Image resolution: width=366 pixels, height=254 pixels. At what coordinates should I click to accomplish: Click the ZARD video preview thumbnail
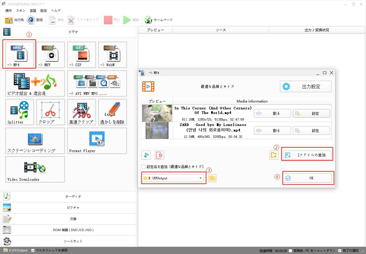(157, 131)
